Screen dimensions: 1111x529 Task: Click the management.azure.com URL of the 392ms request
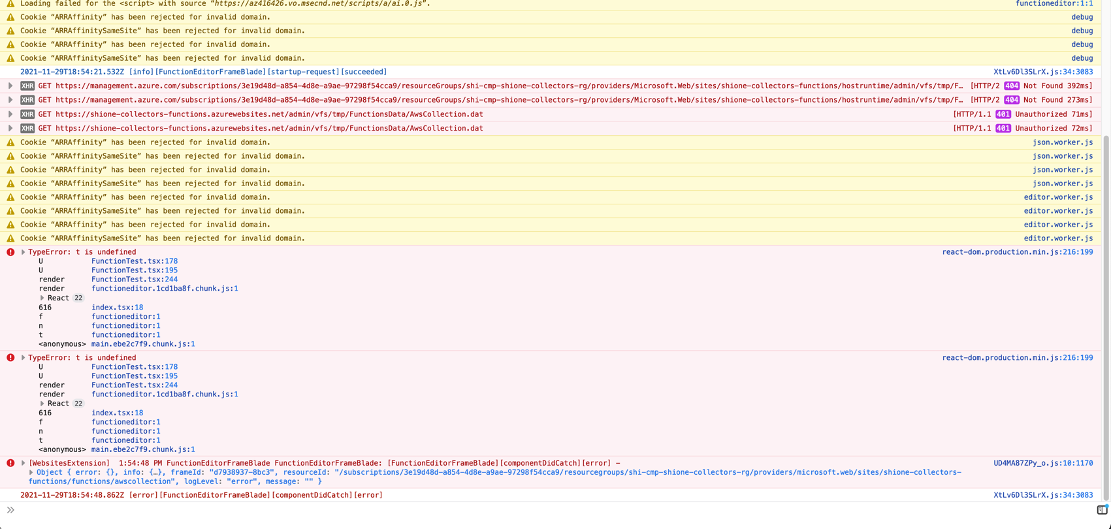tap(509, 86)
